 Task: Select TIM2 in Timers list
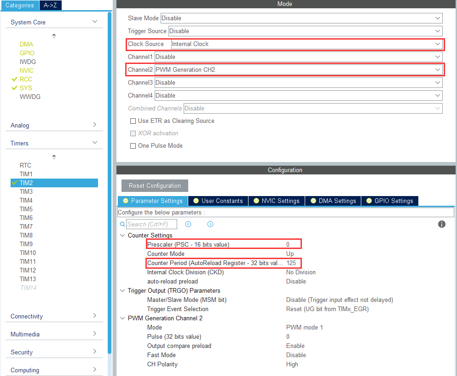point(54,183)
